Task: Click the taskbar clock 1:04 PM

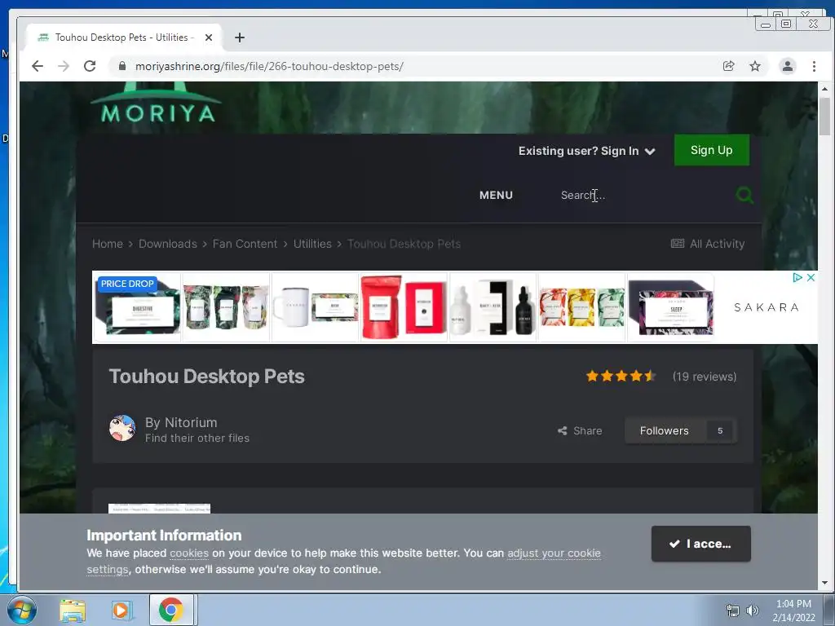Action: tap(793, 604)
